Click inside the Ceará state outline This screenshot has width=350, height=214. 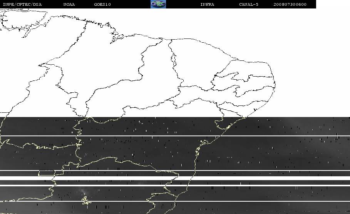point(196,65)
